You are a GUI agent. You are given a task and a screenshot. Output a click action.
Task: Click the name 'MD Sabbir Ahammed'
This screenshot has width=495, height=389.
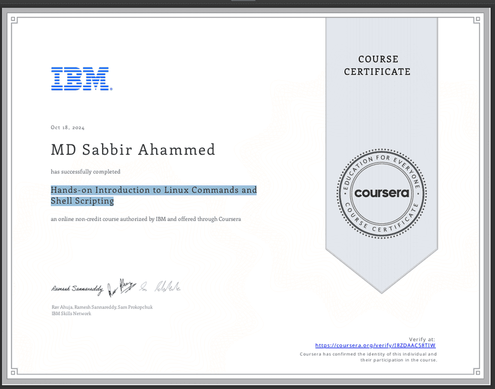click(133, 149)
